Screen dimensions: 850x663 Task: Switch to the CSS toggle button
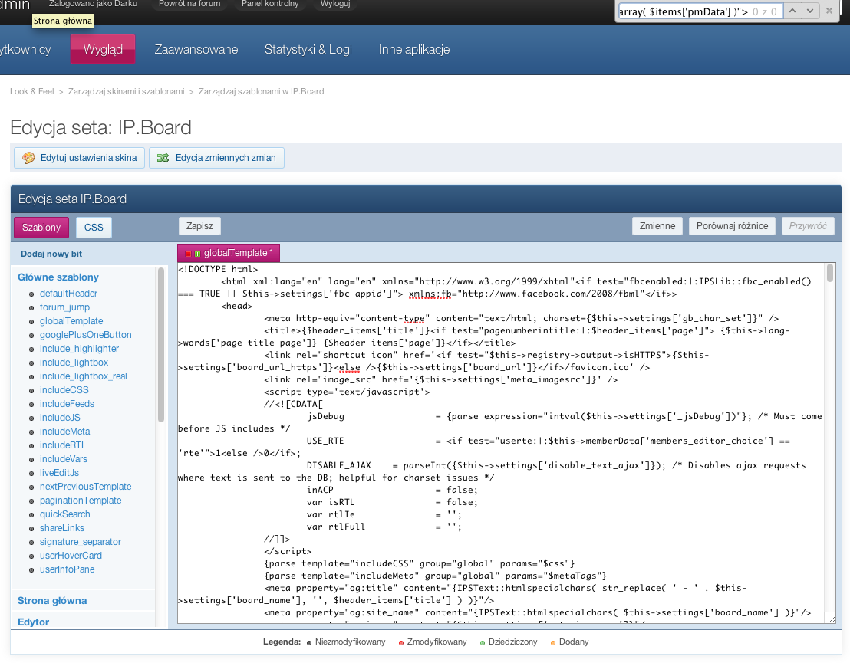click(x=94, y=228)
